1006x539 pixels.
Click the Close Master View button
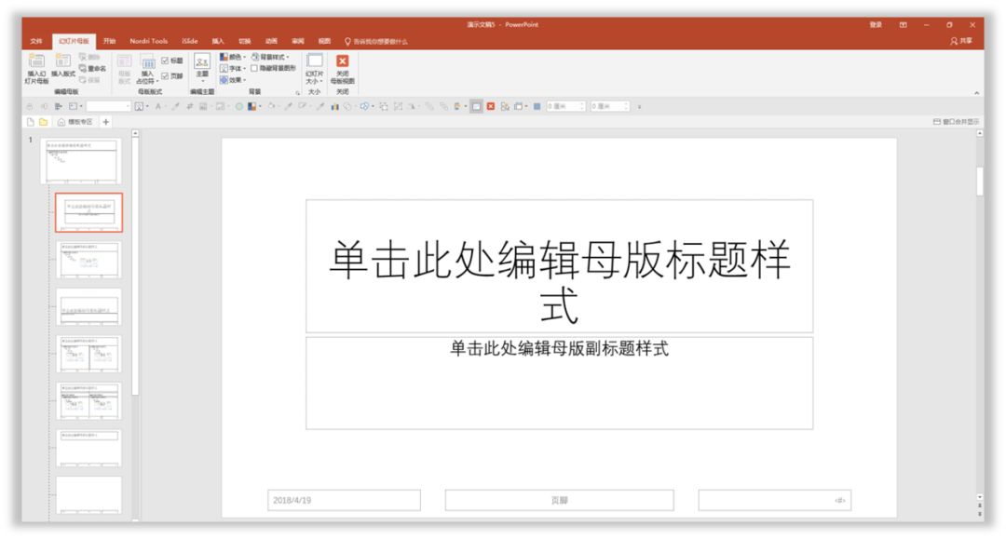click(342, 69)
